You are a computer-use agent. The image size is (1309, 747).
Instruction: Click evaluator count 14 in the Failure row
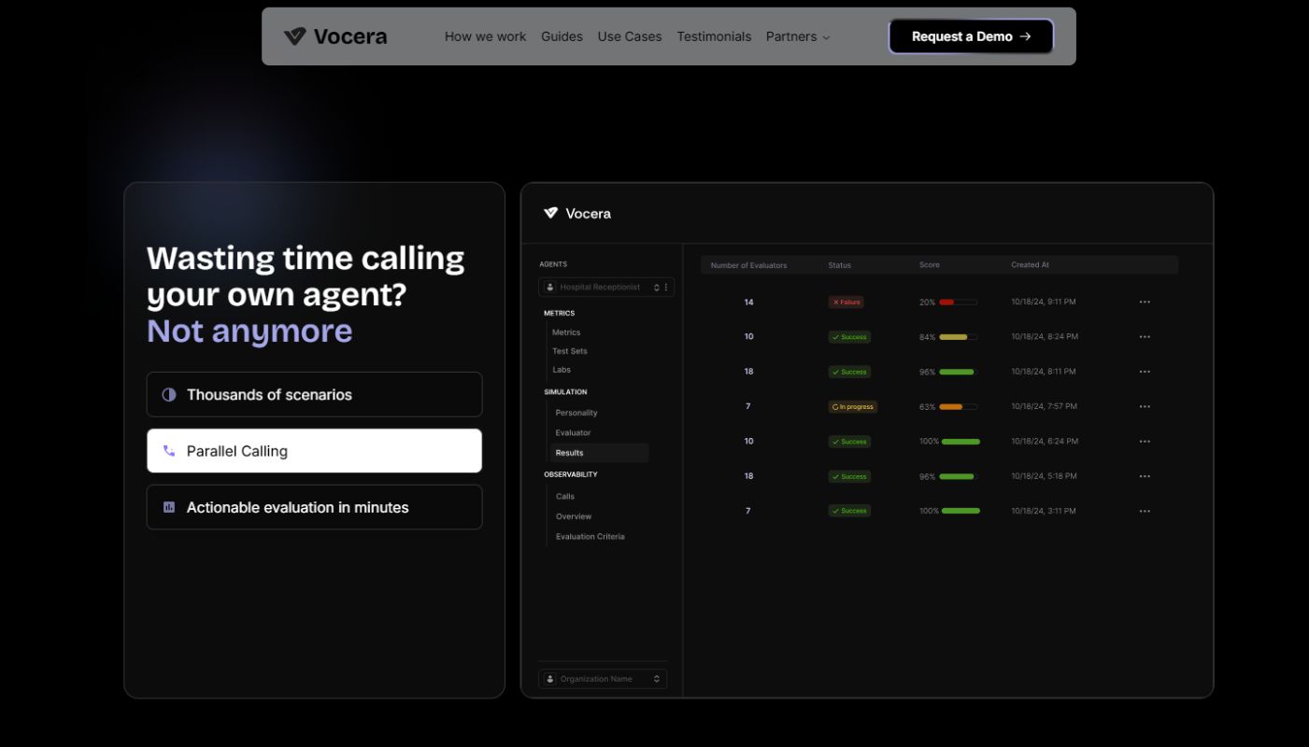[748, 303]
